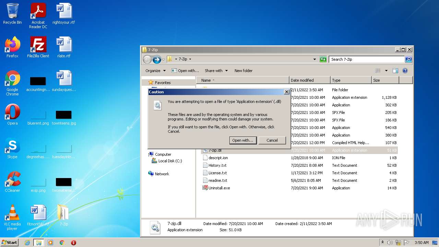Screen dimensions: 439x247
Task: Open the Organize menu
Action: (x=155, y=71)
